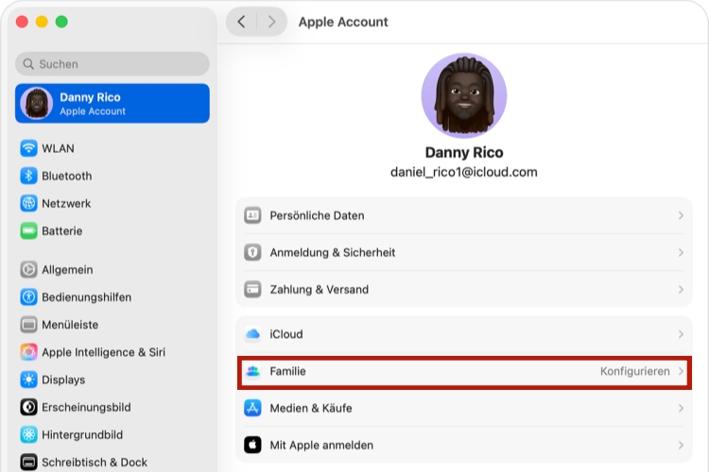Click the Medien & Käufe App Store icon
709x472 pixels.
[252, 409]
